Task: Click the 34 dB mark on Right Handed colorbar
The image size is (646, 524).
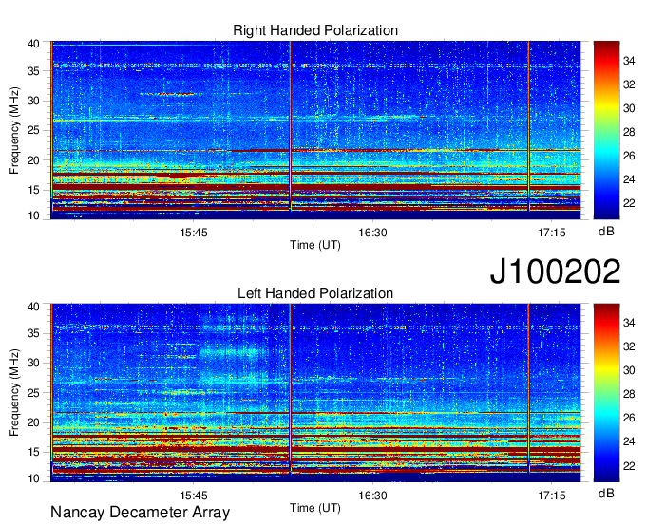Action: 629,61
